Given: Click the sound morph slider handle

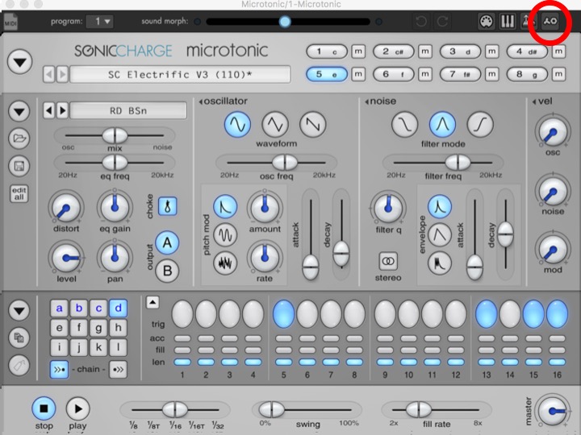Looking at the screenshot, I should point(285,22).
